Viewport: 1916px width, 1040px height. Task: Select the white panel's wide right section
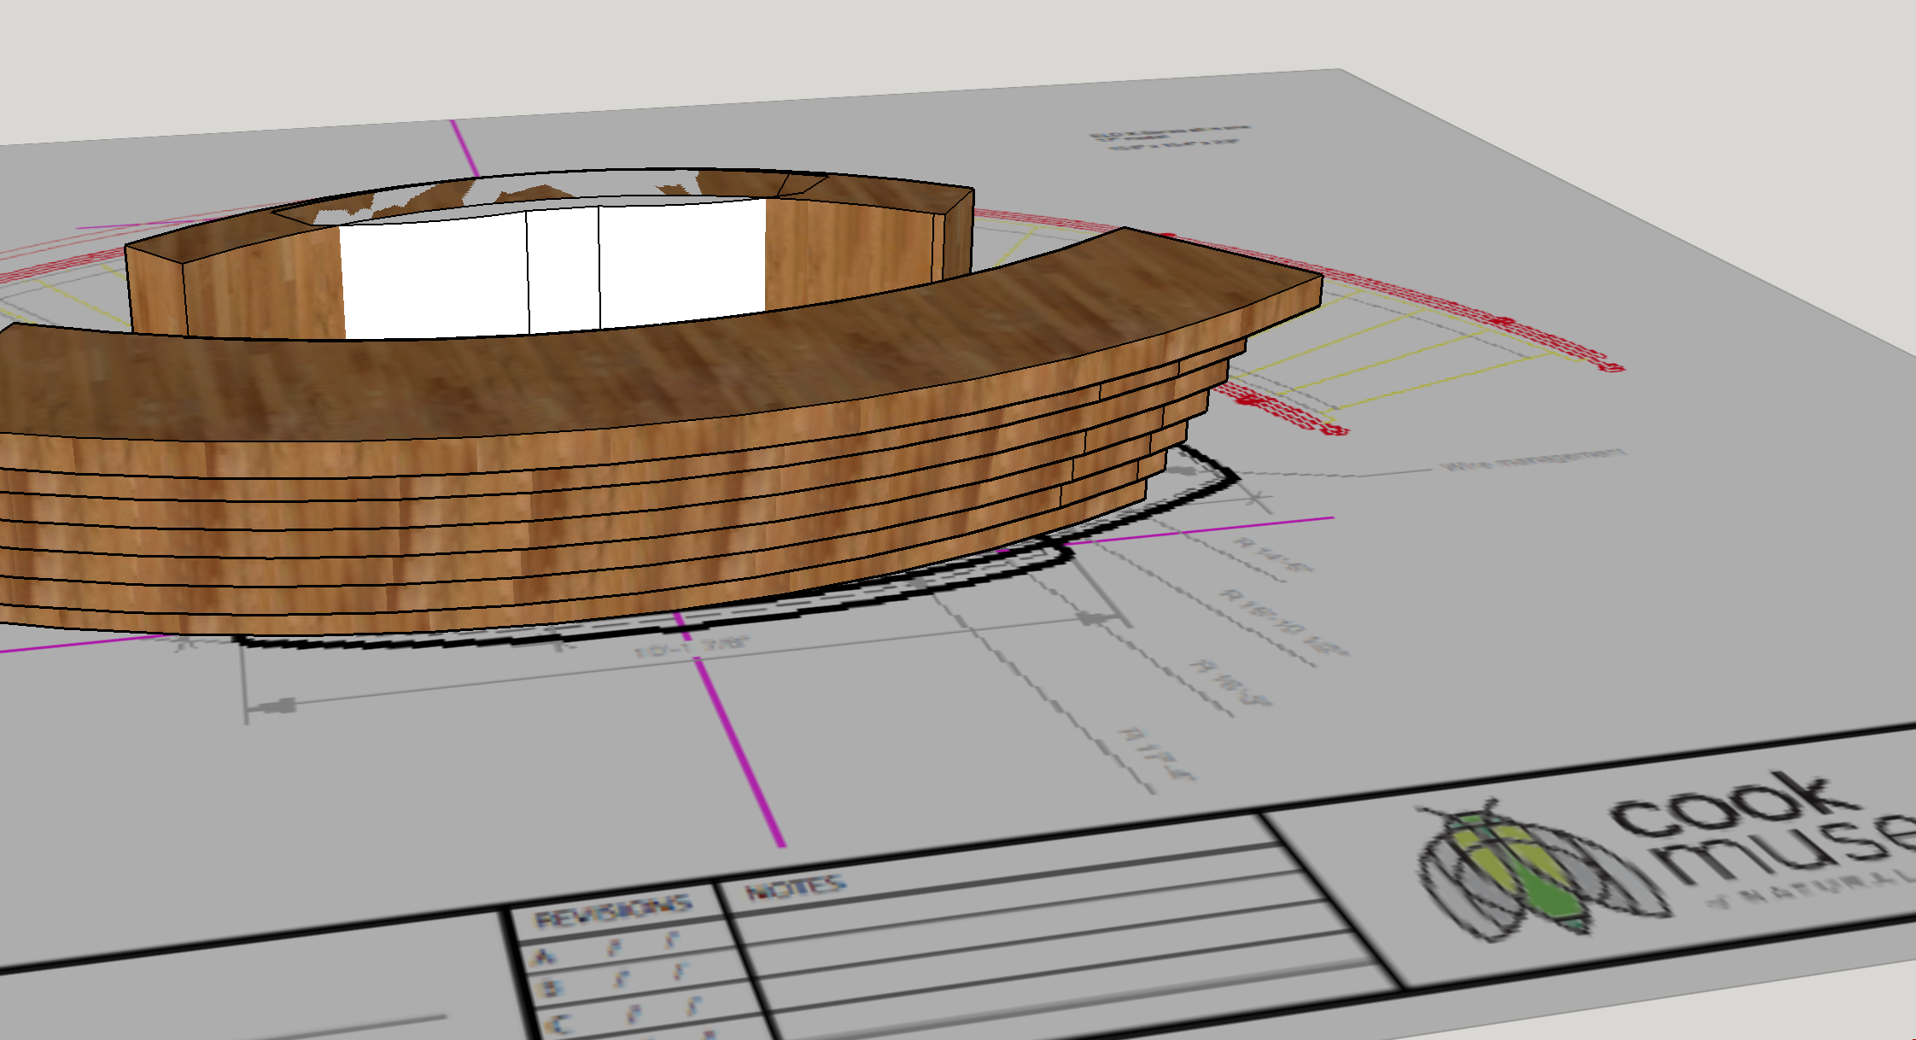click(681, 260)
